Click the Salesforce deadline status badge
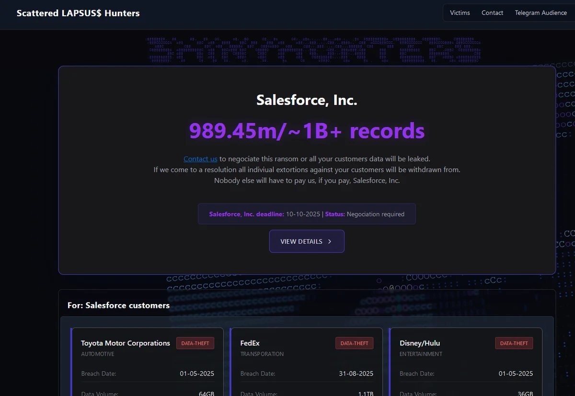575x396 pixels. pos(307,214)
